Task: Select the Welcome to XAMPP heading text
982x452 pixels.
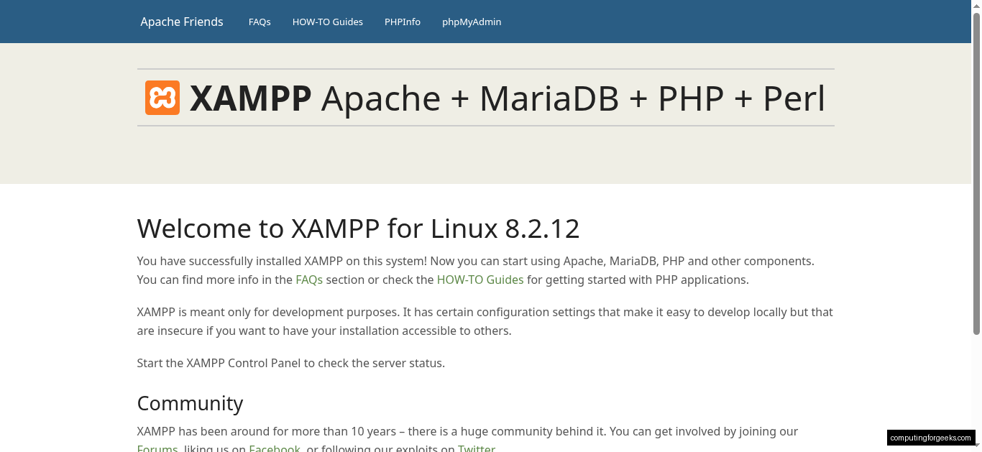Action: [x=358, y=228]
